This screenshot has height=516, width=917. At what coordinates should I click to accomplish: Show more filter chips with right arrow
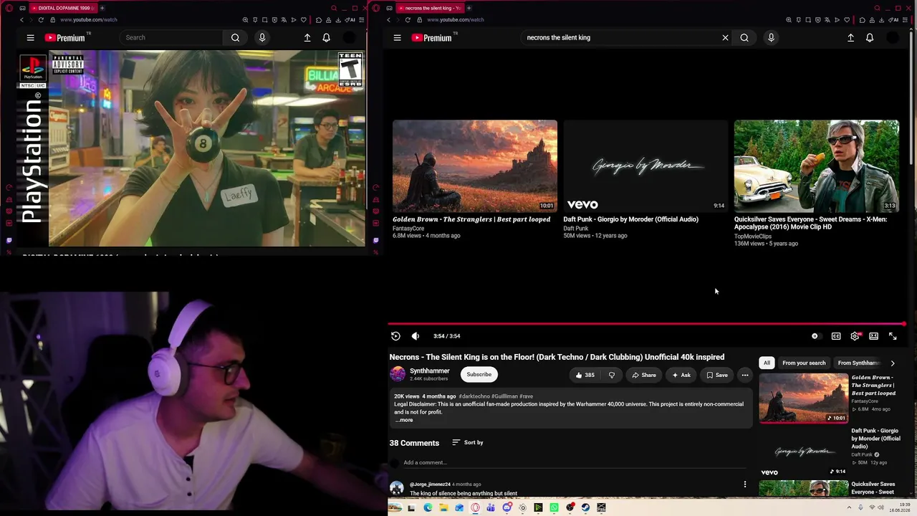click(x=893, y=363)
